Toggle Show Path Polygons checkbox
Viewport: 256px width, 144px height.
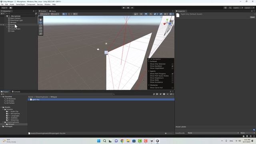point(172,74)
